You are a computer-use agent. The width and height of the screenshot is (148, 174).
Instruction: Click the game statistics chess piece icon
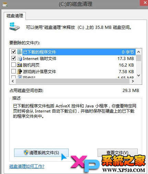coord(19,71)
